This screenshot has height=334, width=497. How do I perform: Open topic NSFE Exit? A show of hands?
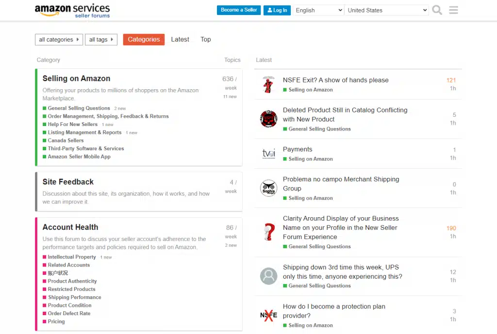tap(336, 80)
